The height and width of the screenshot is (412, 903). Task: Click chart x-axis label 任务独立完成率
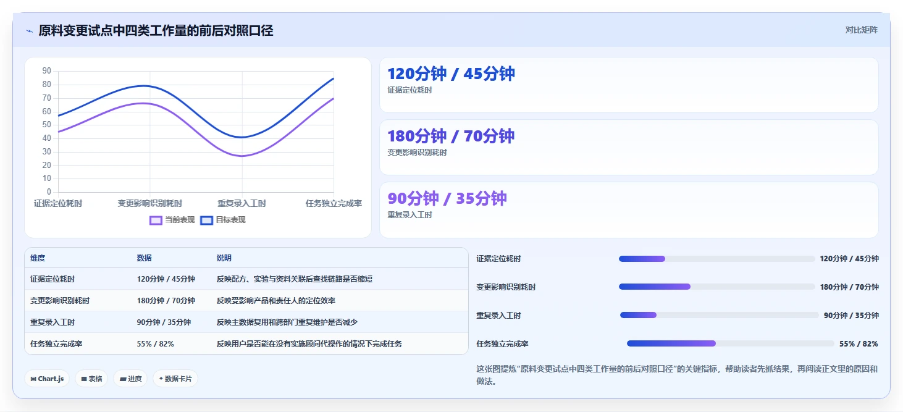[x=334, y=203]
